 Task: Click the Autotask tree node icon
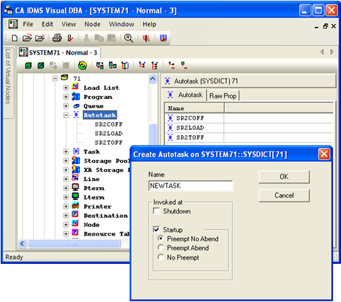pos(76,115)
